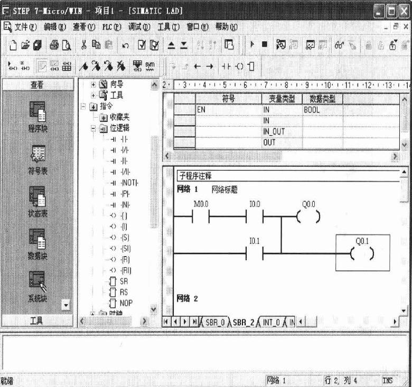
Task: Click the IN_OUT variable type cell
Action: 282,131
